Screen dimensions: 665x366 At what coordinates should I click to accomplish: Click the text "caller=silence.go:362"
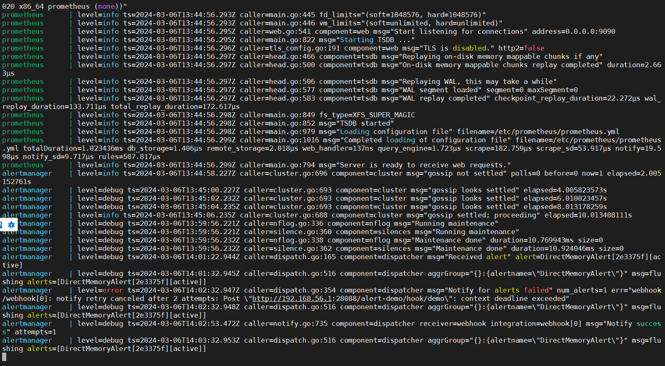288,248
